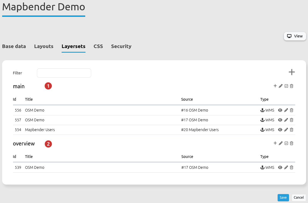This screenshot has height=203, width=308.
Task: Edit instance 556 OSM Demo with pencil icon
Action: pyautogui.click(x=286, y=110)
